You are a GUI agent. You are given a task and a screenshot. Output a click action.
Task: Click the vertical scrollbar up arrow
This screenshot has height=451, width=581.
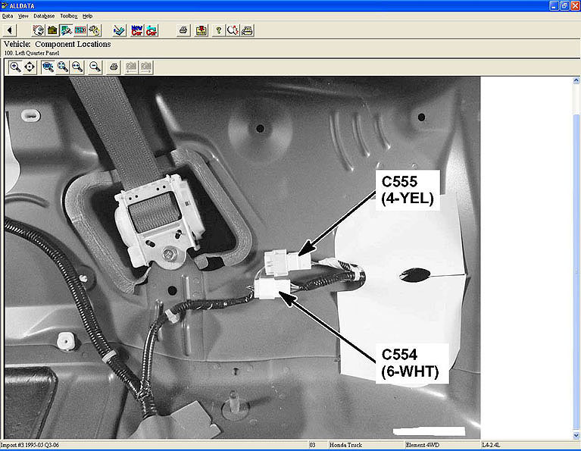tap(576, 80)
